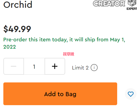Click the EXPERT text under the logo
Image resolution: width=137 pixels, height=108 pixels.
132,9
